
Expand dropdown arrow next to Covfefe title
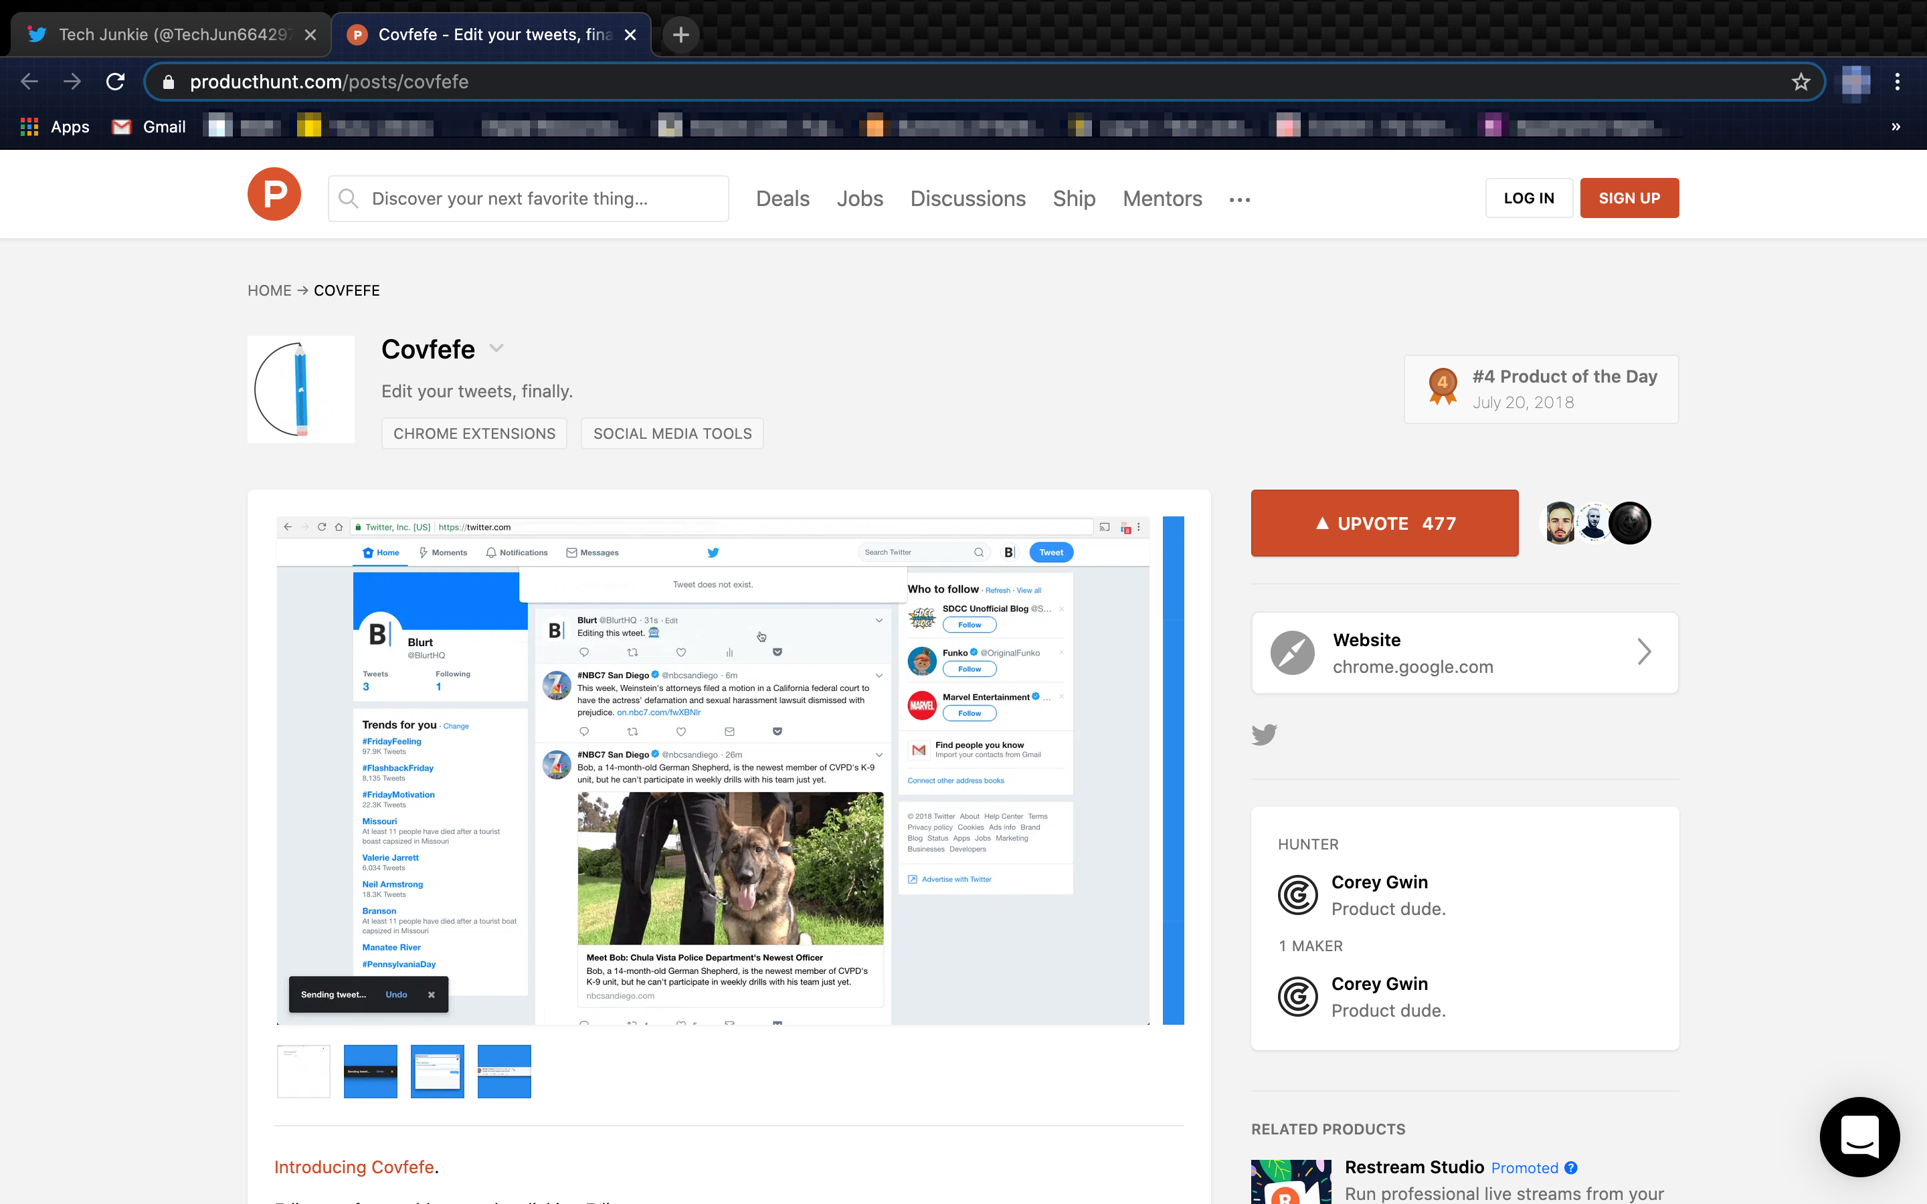pyautogui.click(x=496, y=348)
